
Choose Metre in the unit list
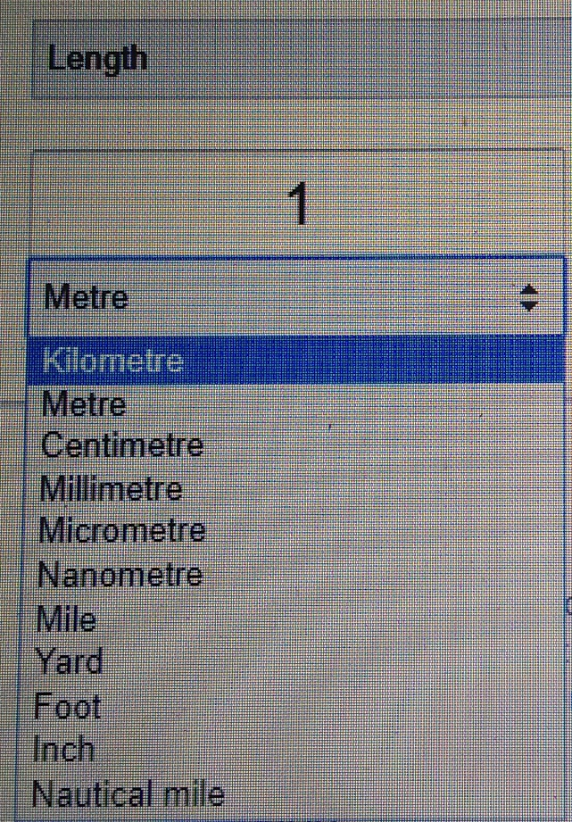[80, 403]
